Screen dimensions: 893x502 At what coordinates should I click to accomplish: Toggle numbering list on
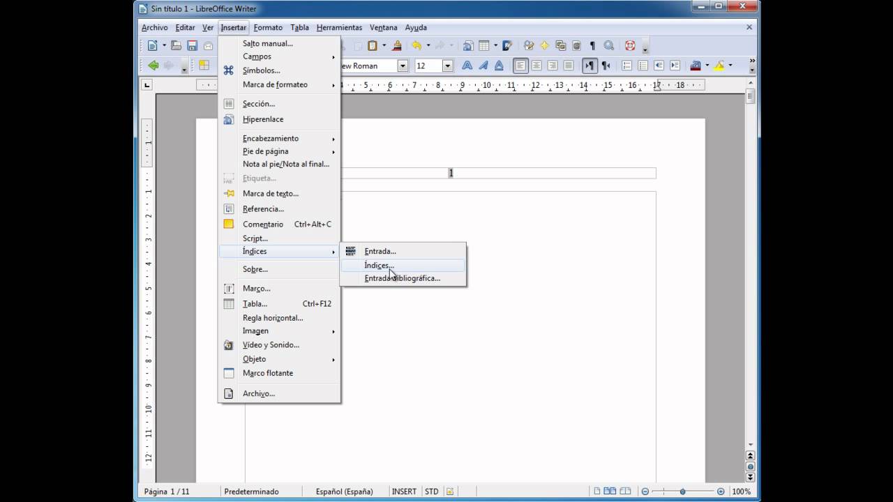(x=626, y=66)
